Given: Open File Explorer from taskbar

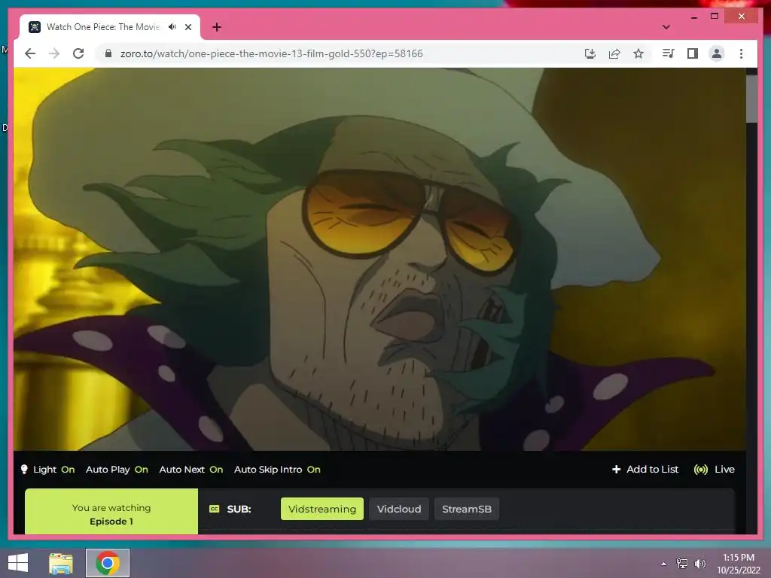Looking at the screenshot, I should click(61, 563).
